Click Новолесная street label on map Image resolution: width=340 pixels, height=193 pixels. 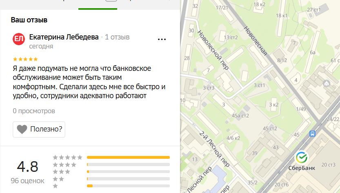pos(255,41)
